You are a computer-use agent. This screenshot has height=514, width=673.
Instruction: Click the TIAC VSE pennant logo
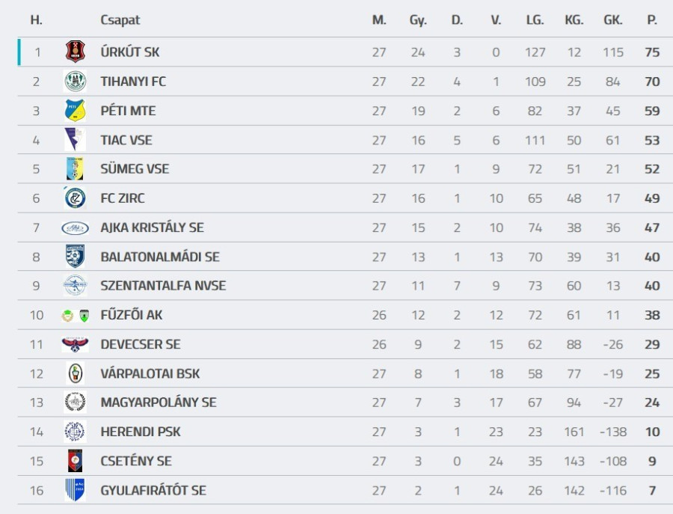pyautogui.click(x=75, y=140)
